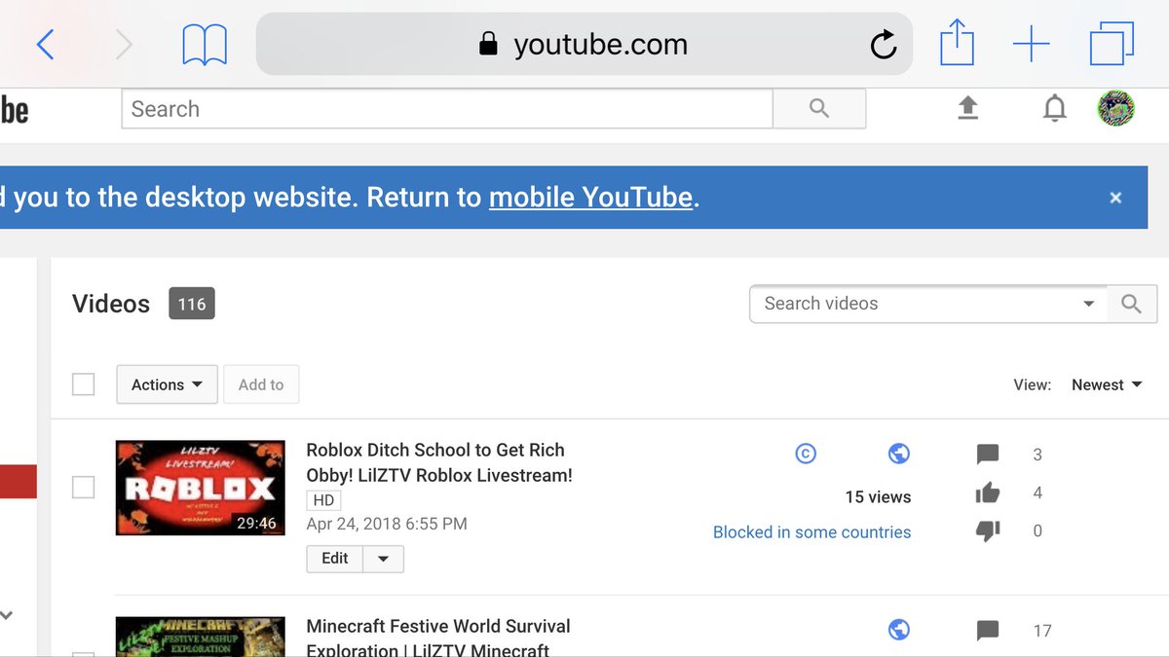Select checkbox for Roblox Ditch School video

click(84, 487)
